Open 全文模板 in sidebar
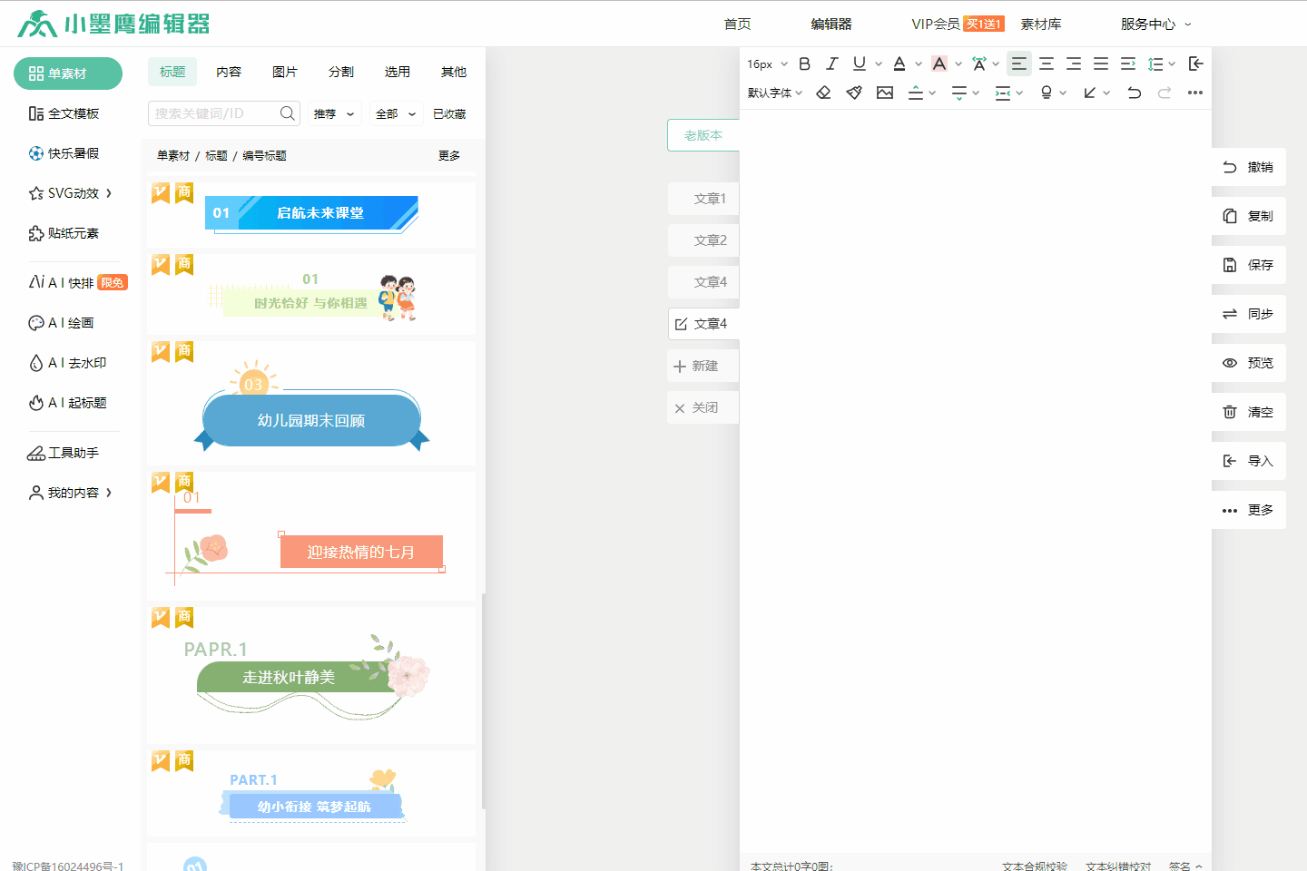Screen dimensions: 1307x871 click(x=64, y=113)
